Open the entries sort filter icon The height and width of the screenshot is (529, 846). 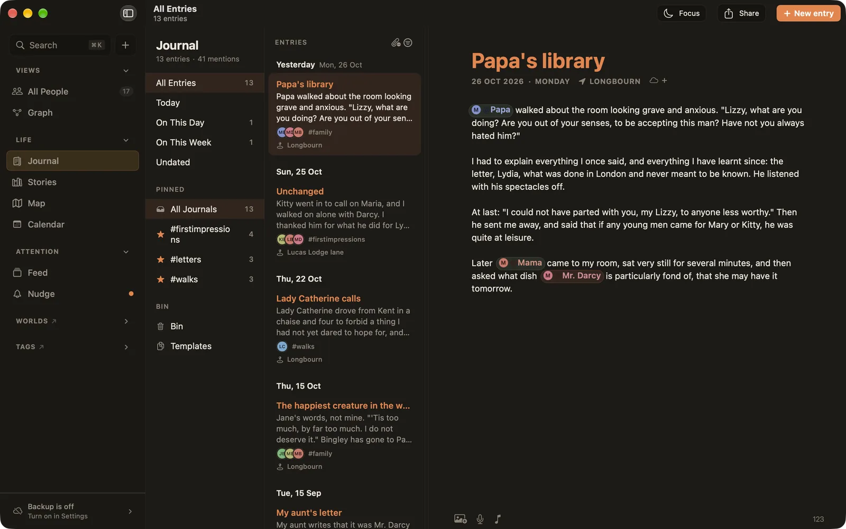[x=408, y=42]
